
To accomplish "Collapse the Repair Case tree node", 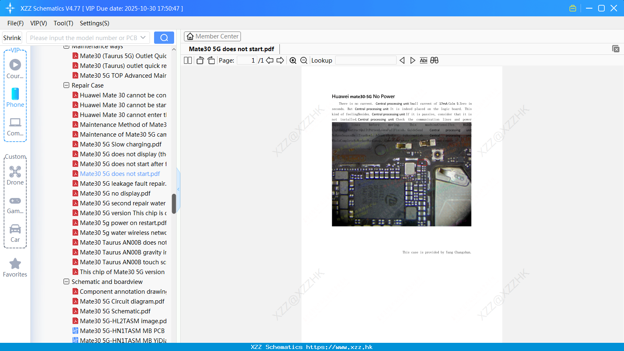I will click(x=66, y=85).
